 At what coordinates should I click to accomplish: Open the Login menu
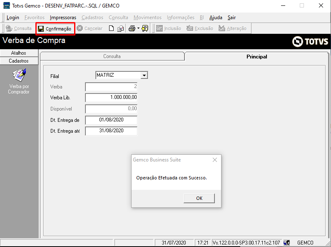(x=12, y=18)
